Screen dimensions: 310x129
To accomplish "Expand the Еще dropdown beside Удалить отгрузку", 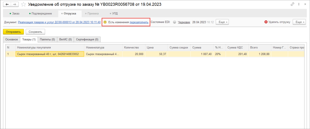I will [x=299, y=22].
